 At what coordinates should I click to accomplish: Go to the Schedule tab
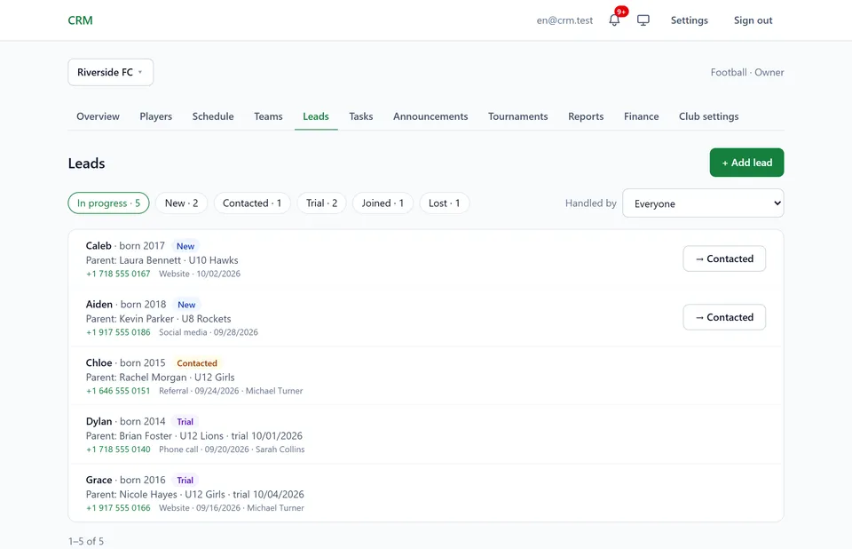coord(213,116)
